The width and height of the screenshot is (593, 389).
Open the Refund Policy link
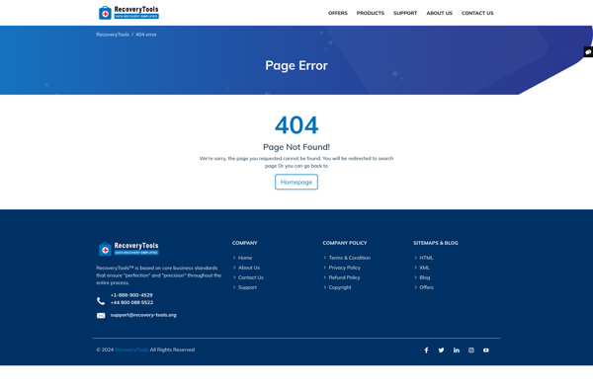[x=344, y=277]
